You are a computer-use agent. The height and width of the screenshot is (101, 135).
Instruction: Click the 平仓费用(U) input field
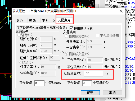[x=95, y=67]
